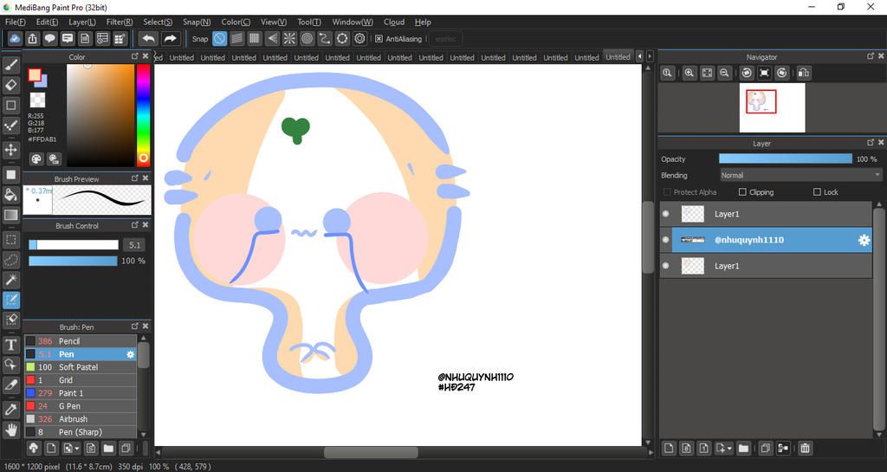Turn snap off with the Snap Off icon

219,38
